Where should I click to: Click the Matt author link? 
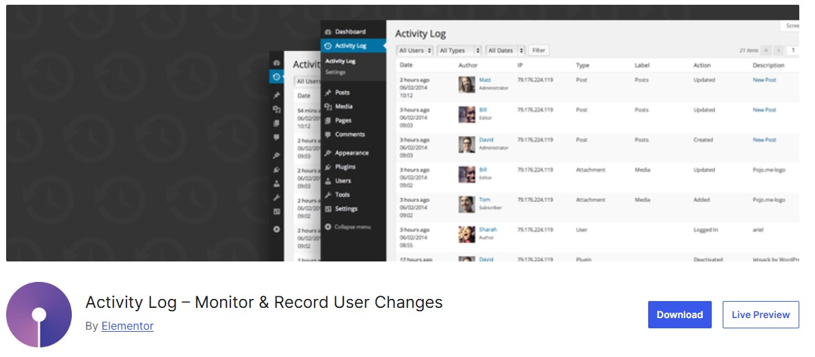point(485,80)
